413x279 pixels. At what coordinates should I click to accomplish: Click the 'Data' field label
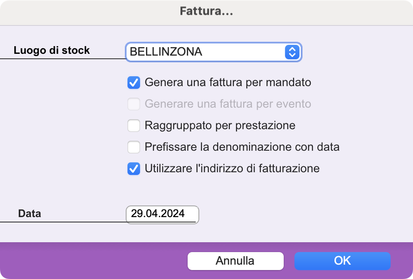30,214
